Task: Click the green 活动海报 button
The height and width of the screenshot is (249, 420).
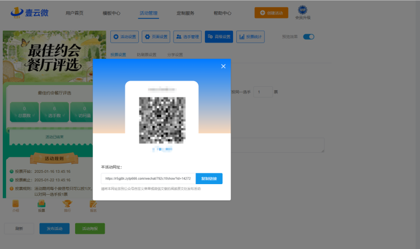Action: (x=90, y=228)
